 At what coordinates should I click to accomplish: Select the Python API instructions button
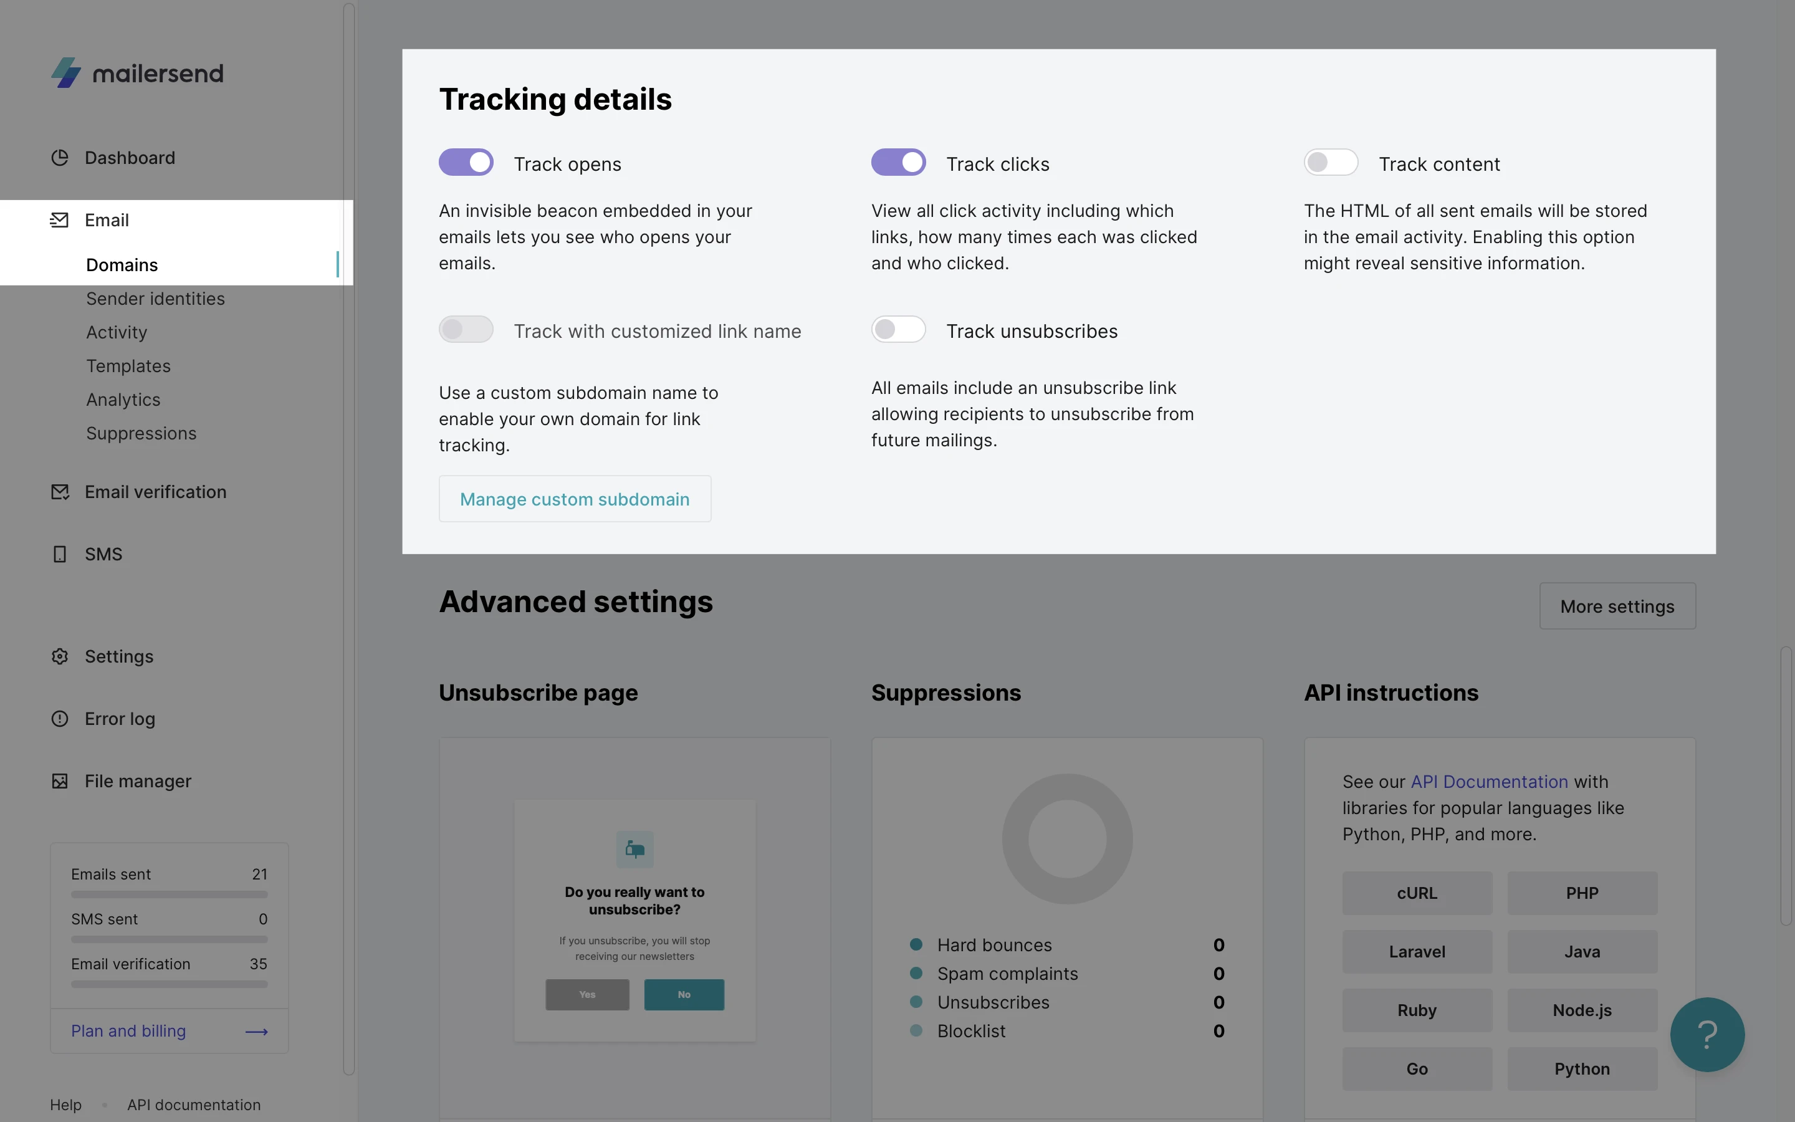point(1581,1068)
